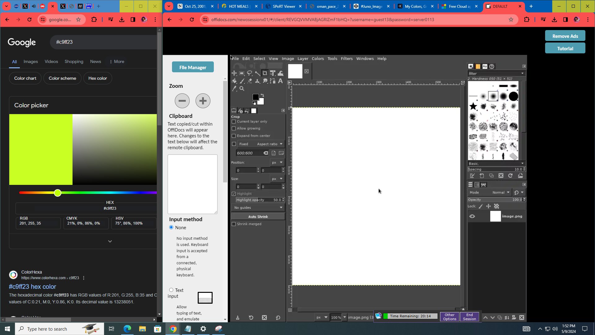Select the Smudge tool

265,81
